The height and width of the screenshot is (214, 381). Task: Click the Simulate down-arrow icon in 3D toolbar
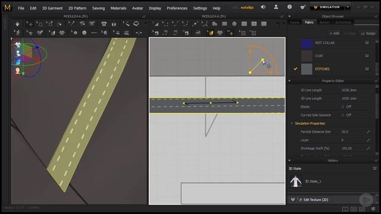(17, 24)
